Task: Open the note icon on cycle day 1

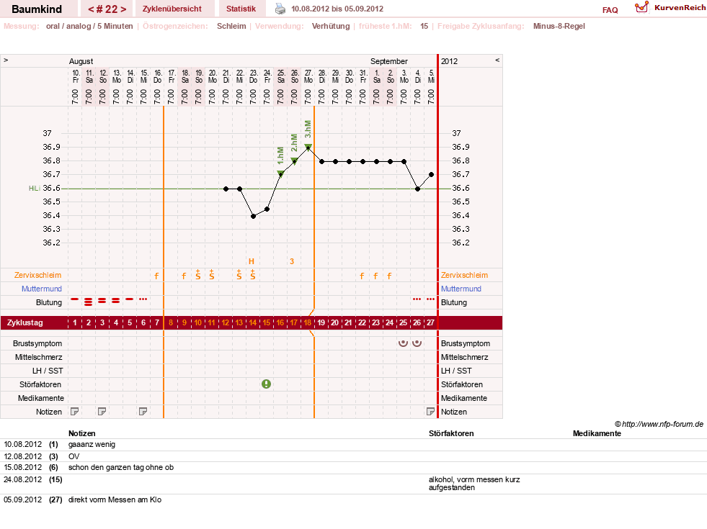Action: (75, 412)
